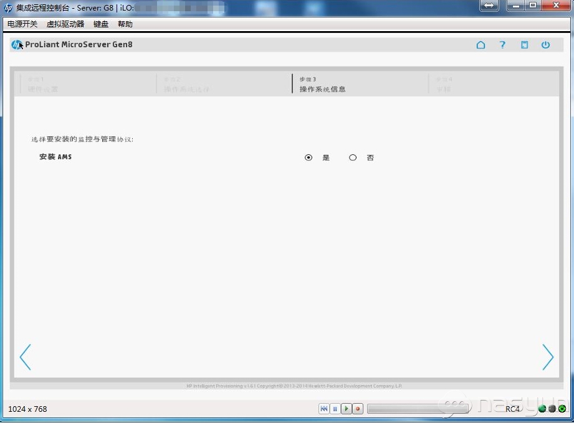
Task: Click the 1024 x 768 resolution text
Action: (28, 409)
